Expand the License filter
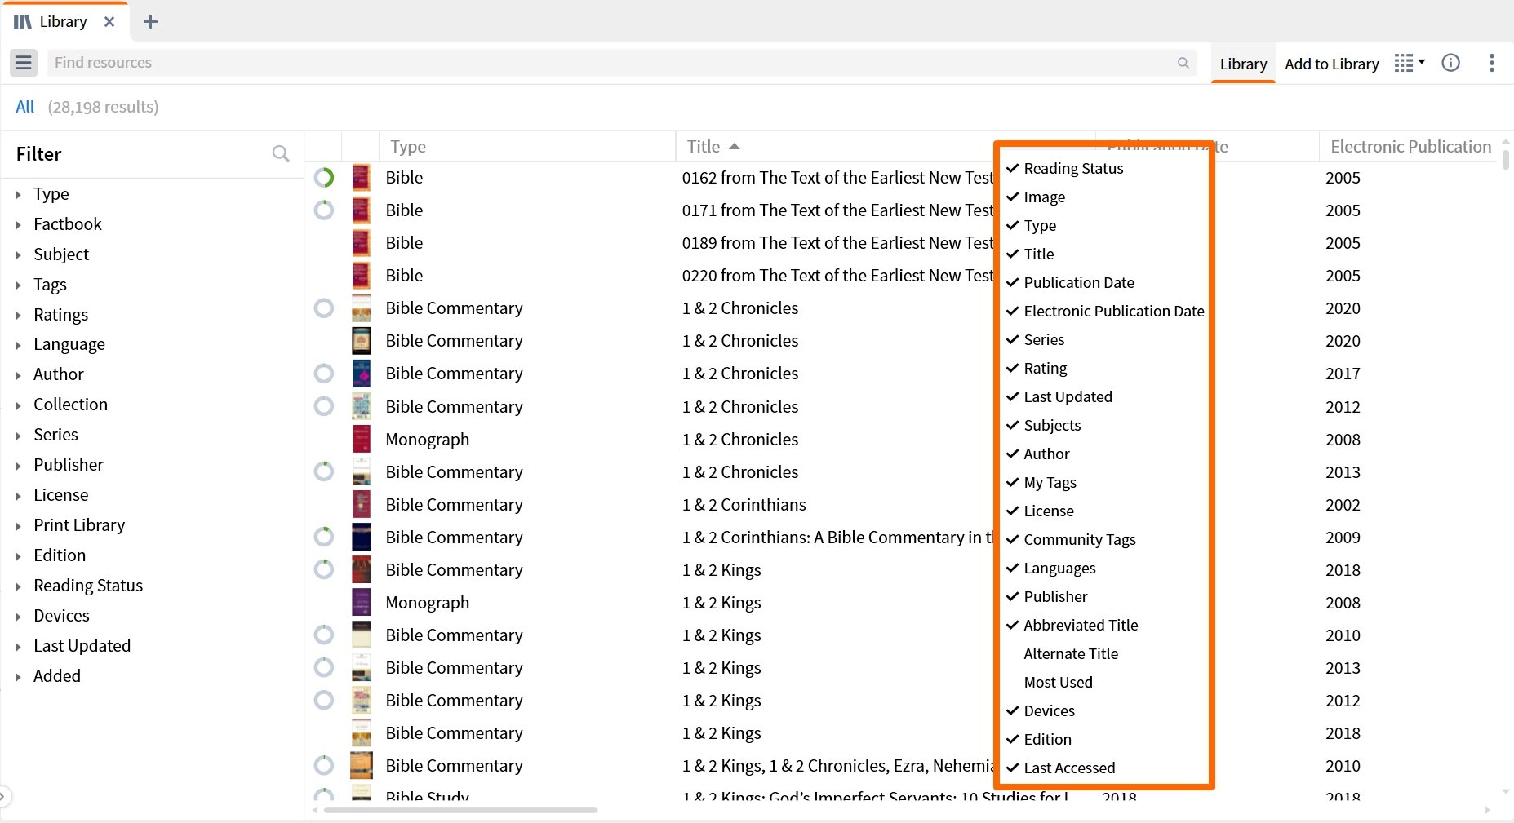This screenshot has height=823, width=1514. pos(18,496)
